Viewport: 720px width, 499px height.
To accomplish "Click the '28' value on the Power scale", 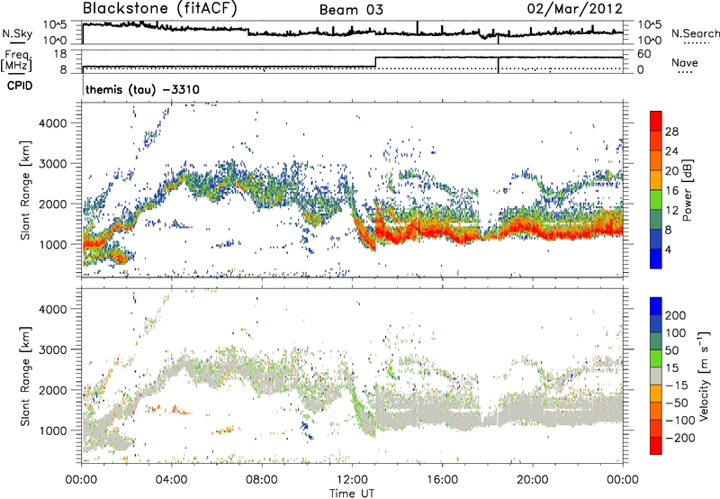I will tap(671, 132).
